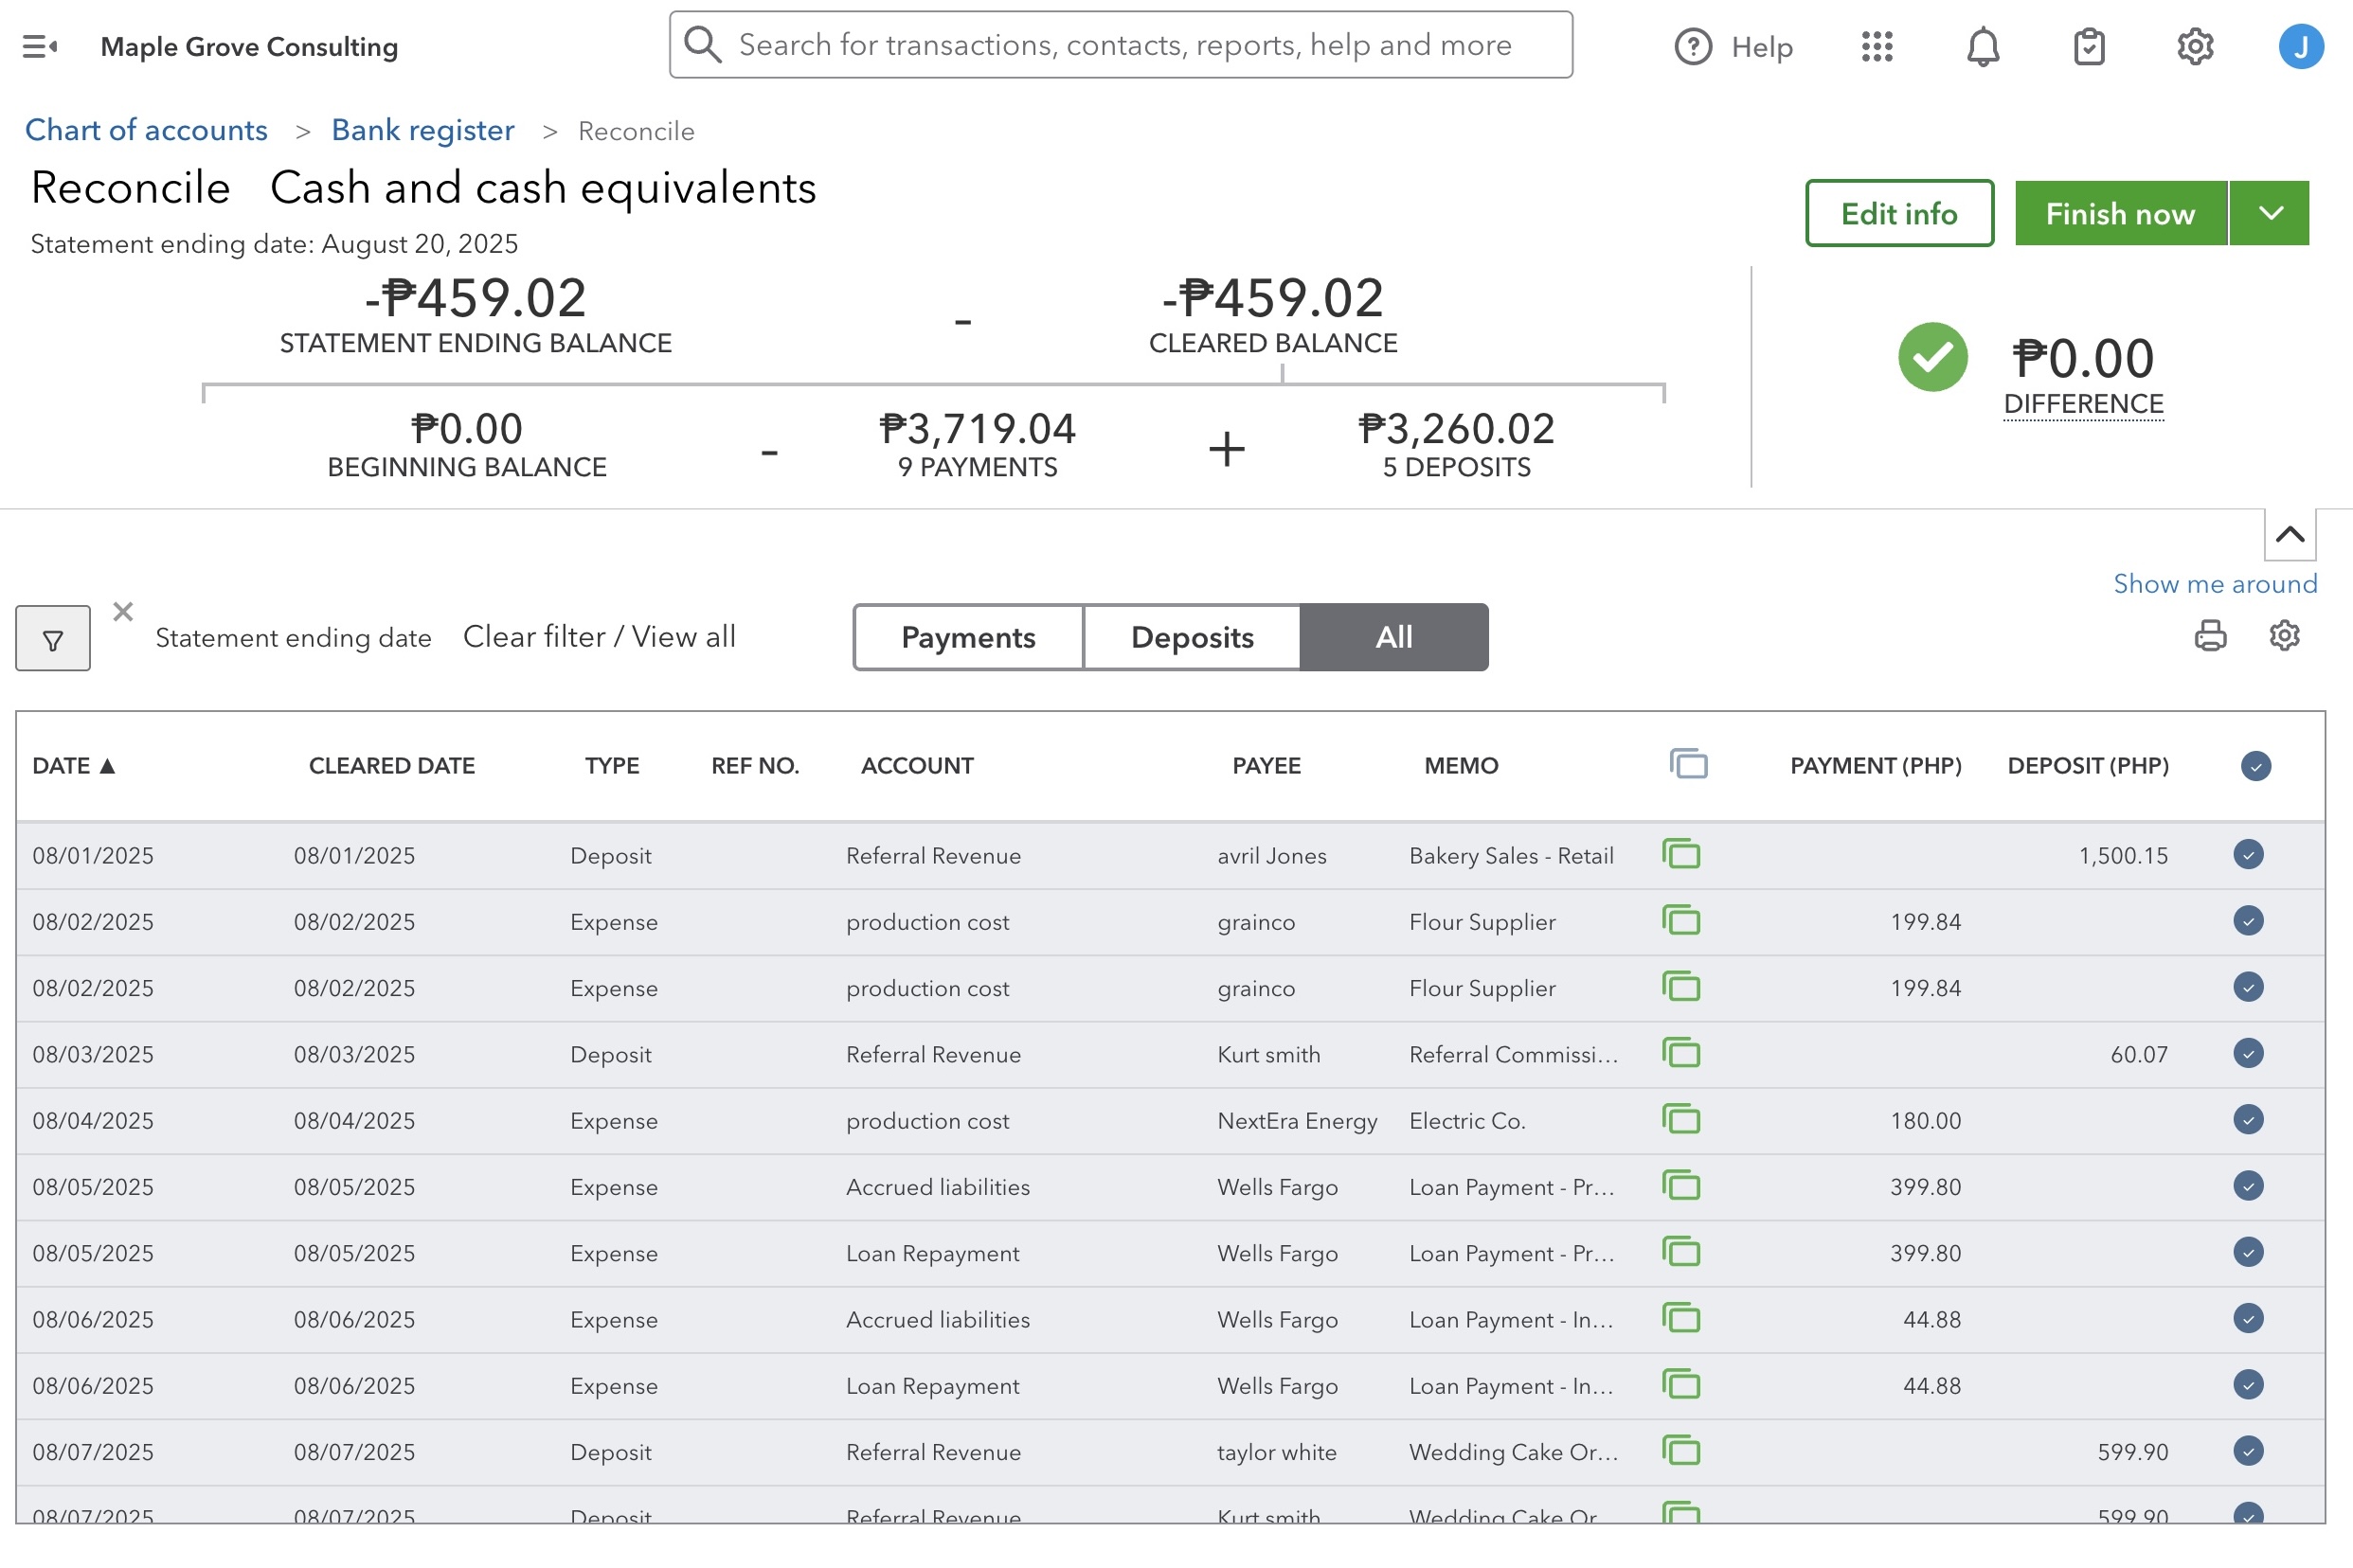The image size is (2353, 1568).
Task: Click 9 PAYMENTS total amount
Action: [978, 429]
